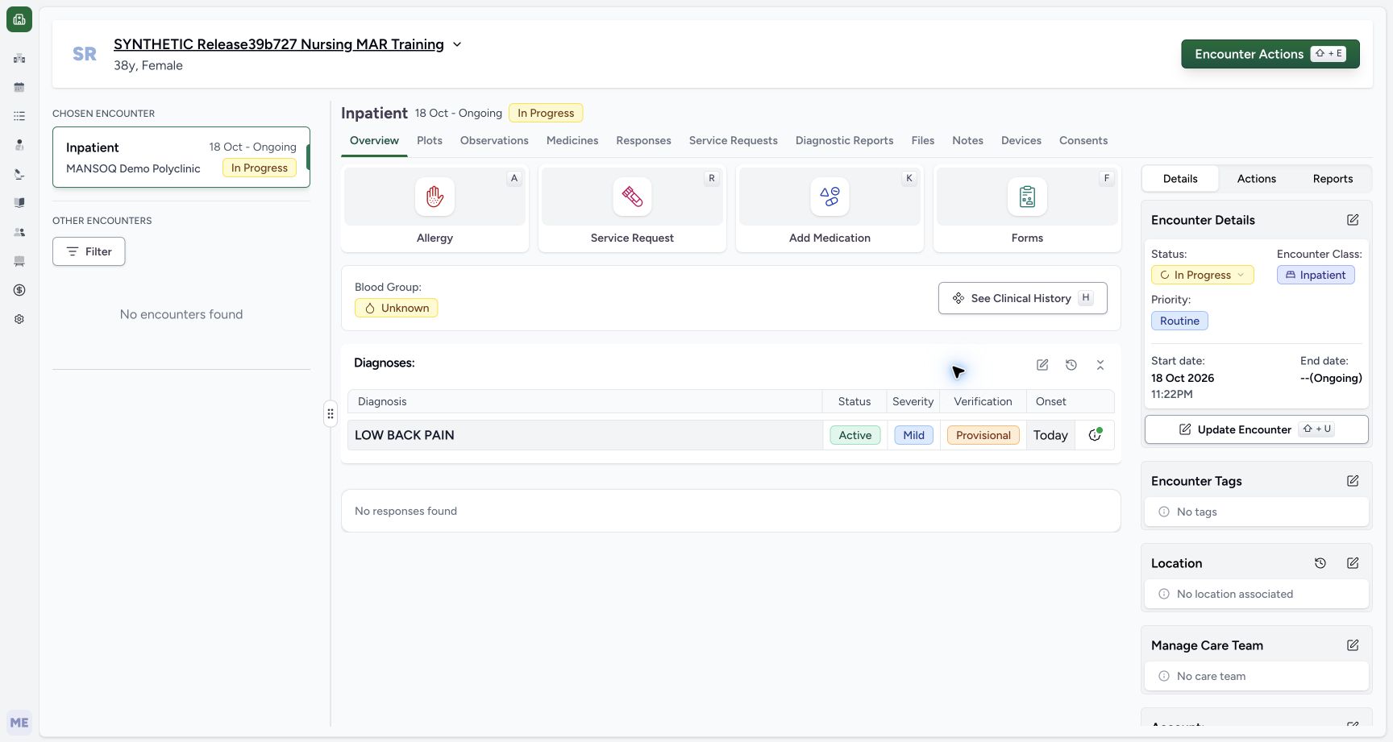
Task: Click the LOW BACK PAIN row status icon
Action: point(1095,435)
